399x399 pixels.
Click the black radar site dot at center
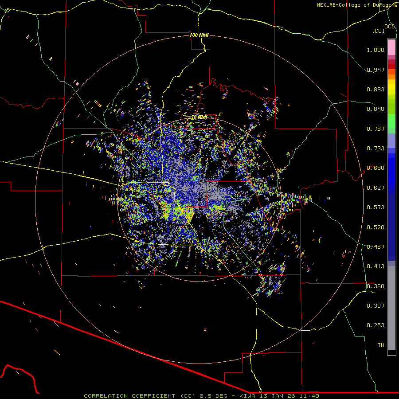[x=199, y=199]
